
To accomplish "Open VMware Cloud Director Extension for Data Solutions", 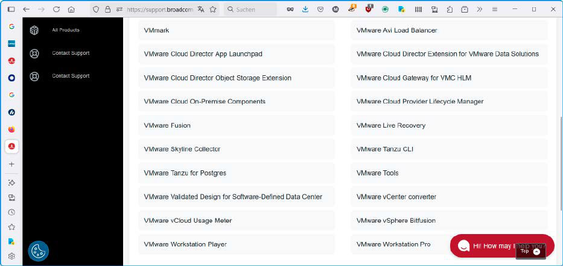I will (x=449, y=54).
